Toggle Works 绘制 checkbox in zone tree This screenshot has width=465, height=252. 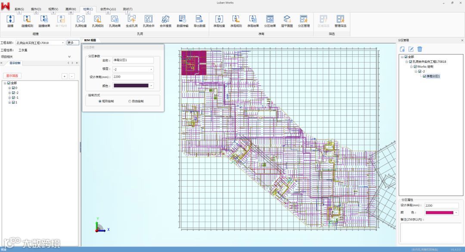[x=415, y=66]
